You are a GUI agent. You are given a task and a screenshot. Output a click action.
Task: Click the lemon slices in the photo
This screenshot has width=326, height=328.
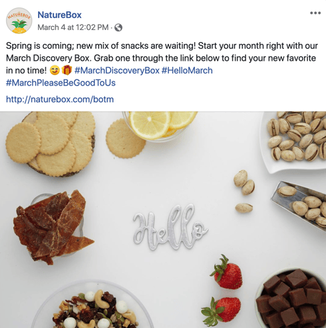[162, 125]
